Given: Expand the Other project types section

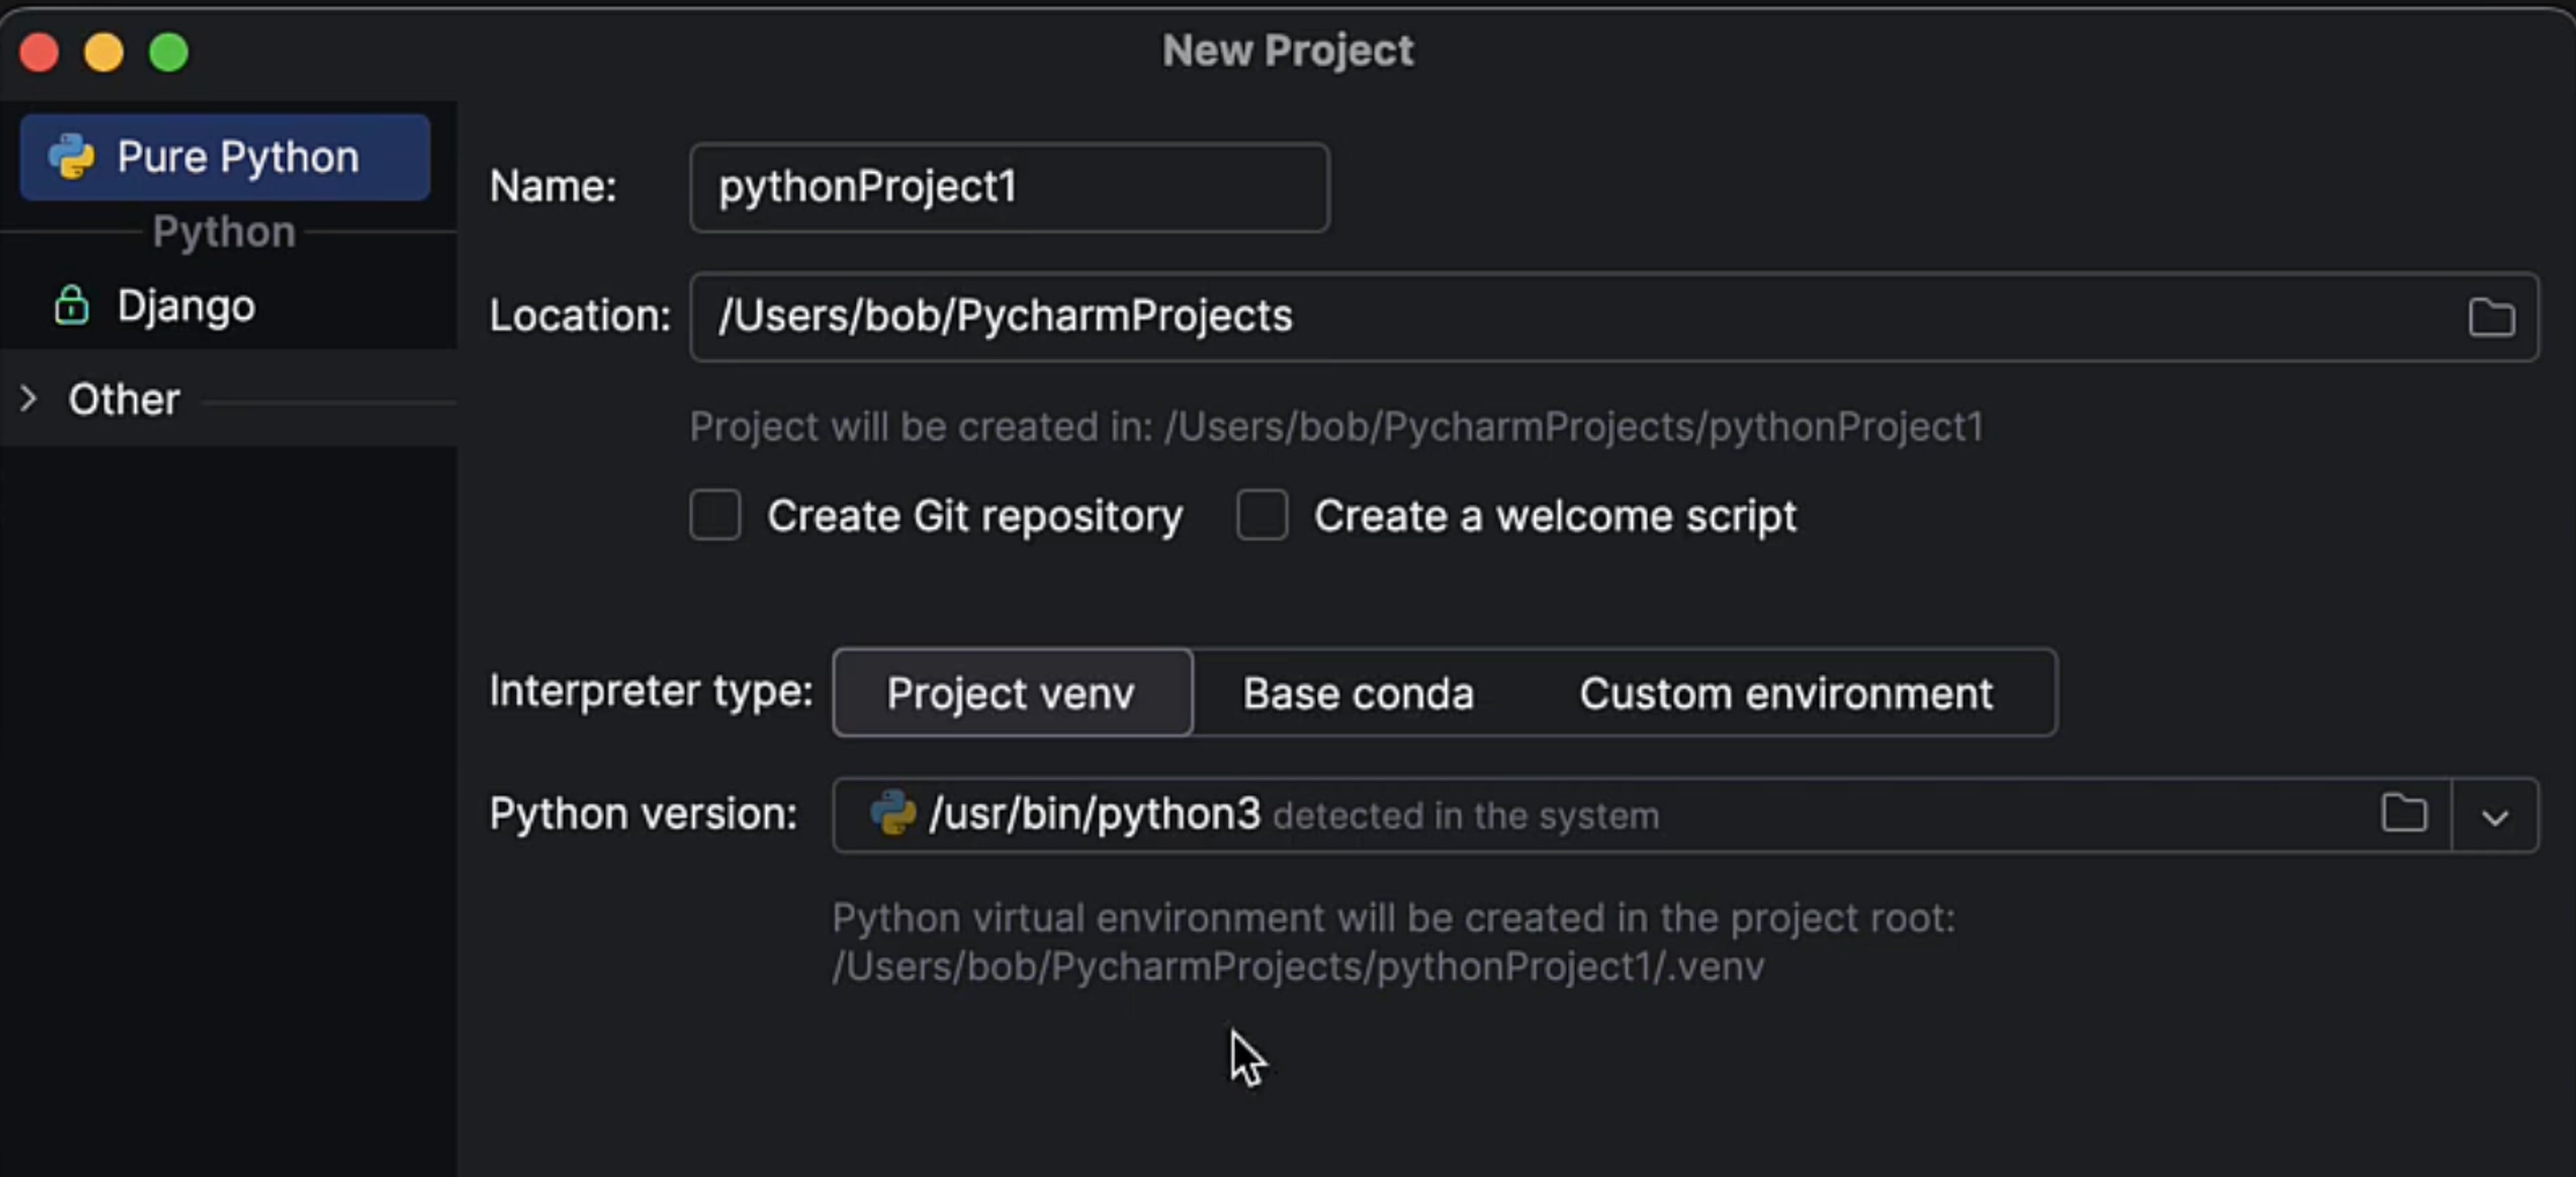Looking at the screenshot, I should tap(29, 399).
